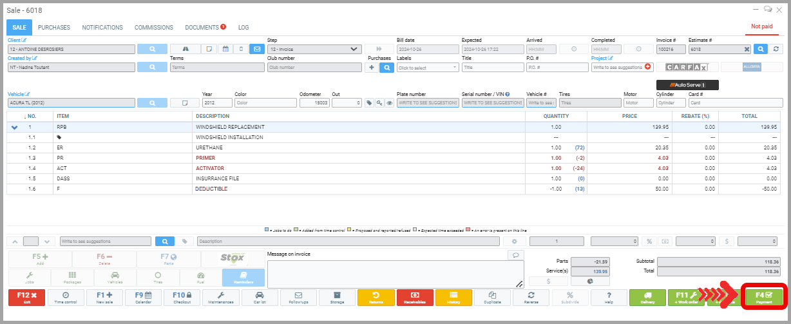Expand the Labels click-to-select dropdown
This screenshot has height=324, width=791.
(x=426, y=67)
